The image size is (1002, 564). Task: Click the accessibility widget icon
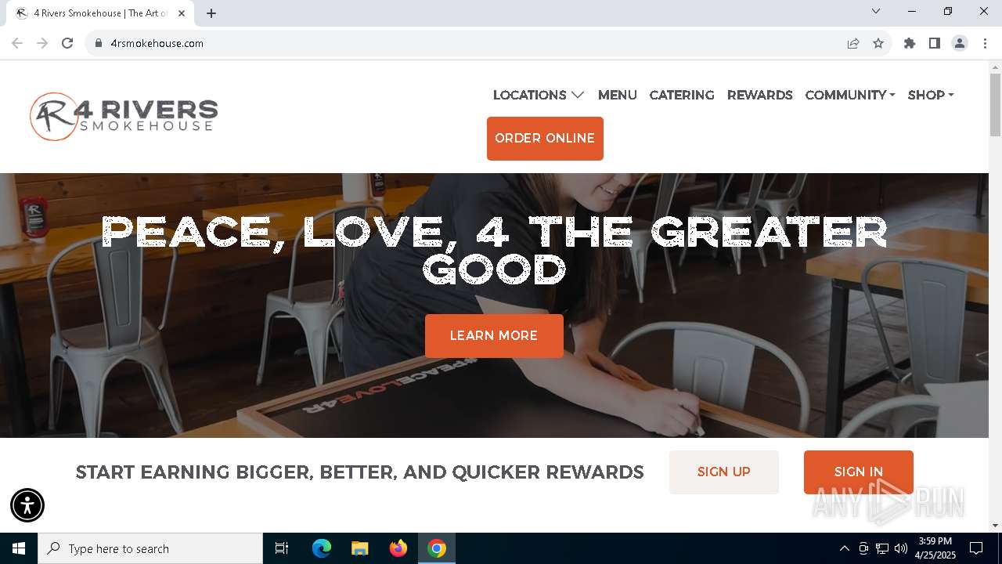[x=27, y=505]
